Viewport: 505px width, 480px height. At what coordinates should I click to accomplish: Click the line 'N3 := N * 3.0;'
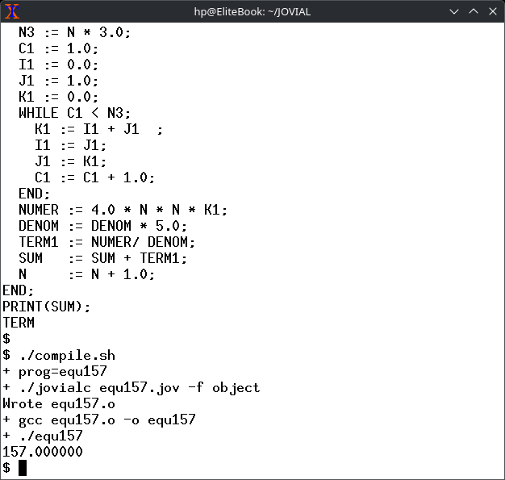74,32
